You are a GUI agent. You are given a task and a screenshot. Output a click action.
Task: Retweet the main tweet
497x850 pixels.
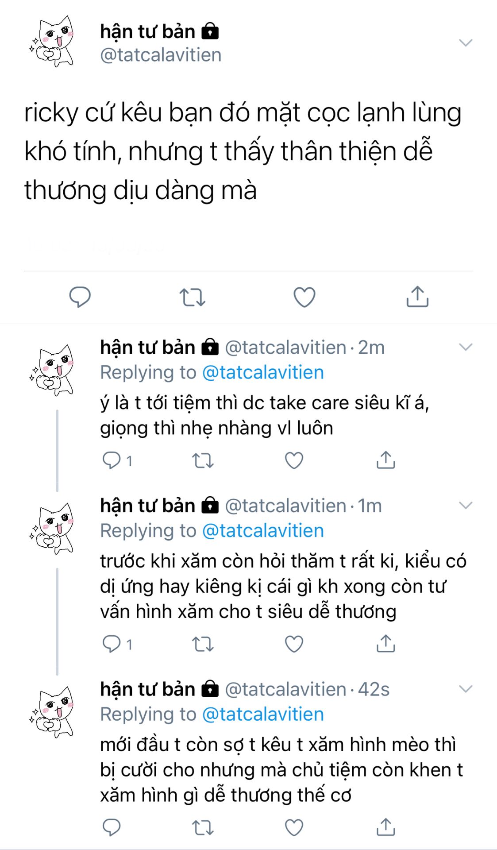[x=193, y=297]
